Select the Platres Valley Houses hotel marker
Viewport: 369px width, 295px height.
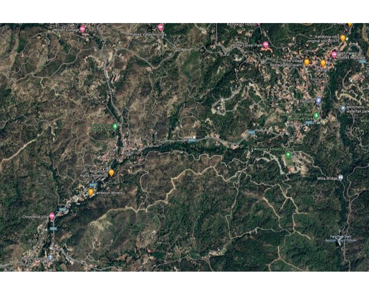click(160, 27)
